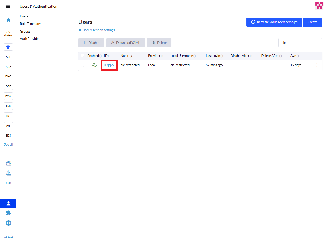Click the green enabled status icon for eic-restricted

pyautogui.click(x=94, y=65)
